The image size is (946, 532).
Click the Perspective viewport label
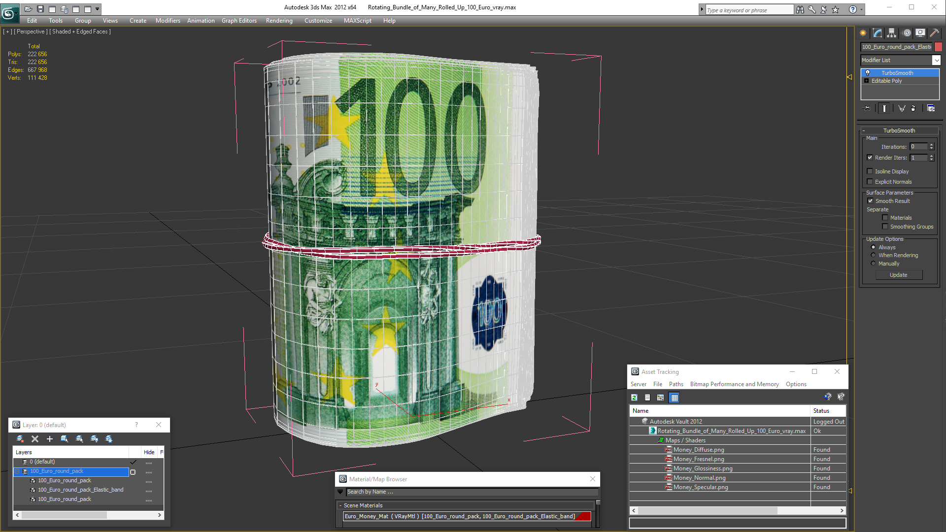click(31, 32)
